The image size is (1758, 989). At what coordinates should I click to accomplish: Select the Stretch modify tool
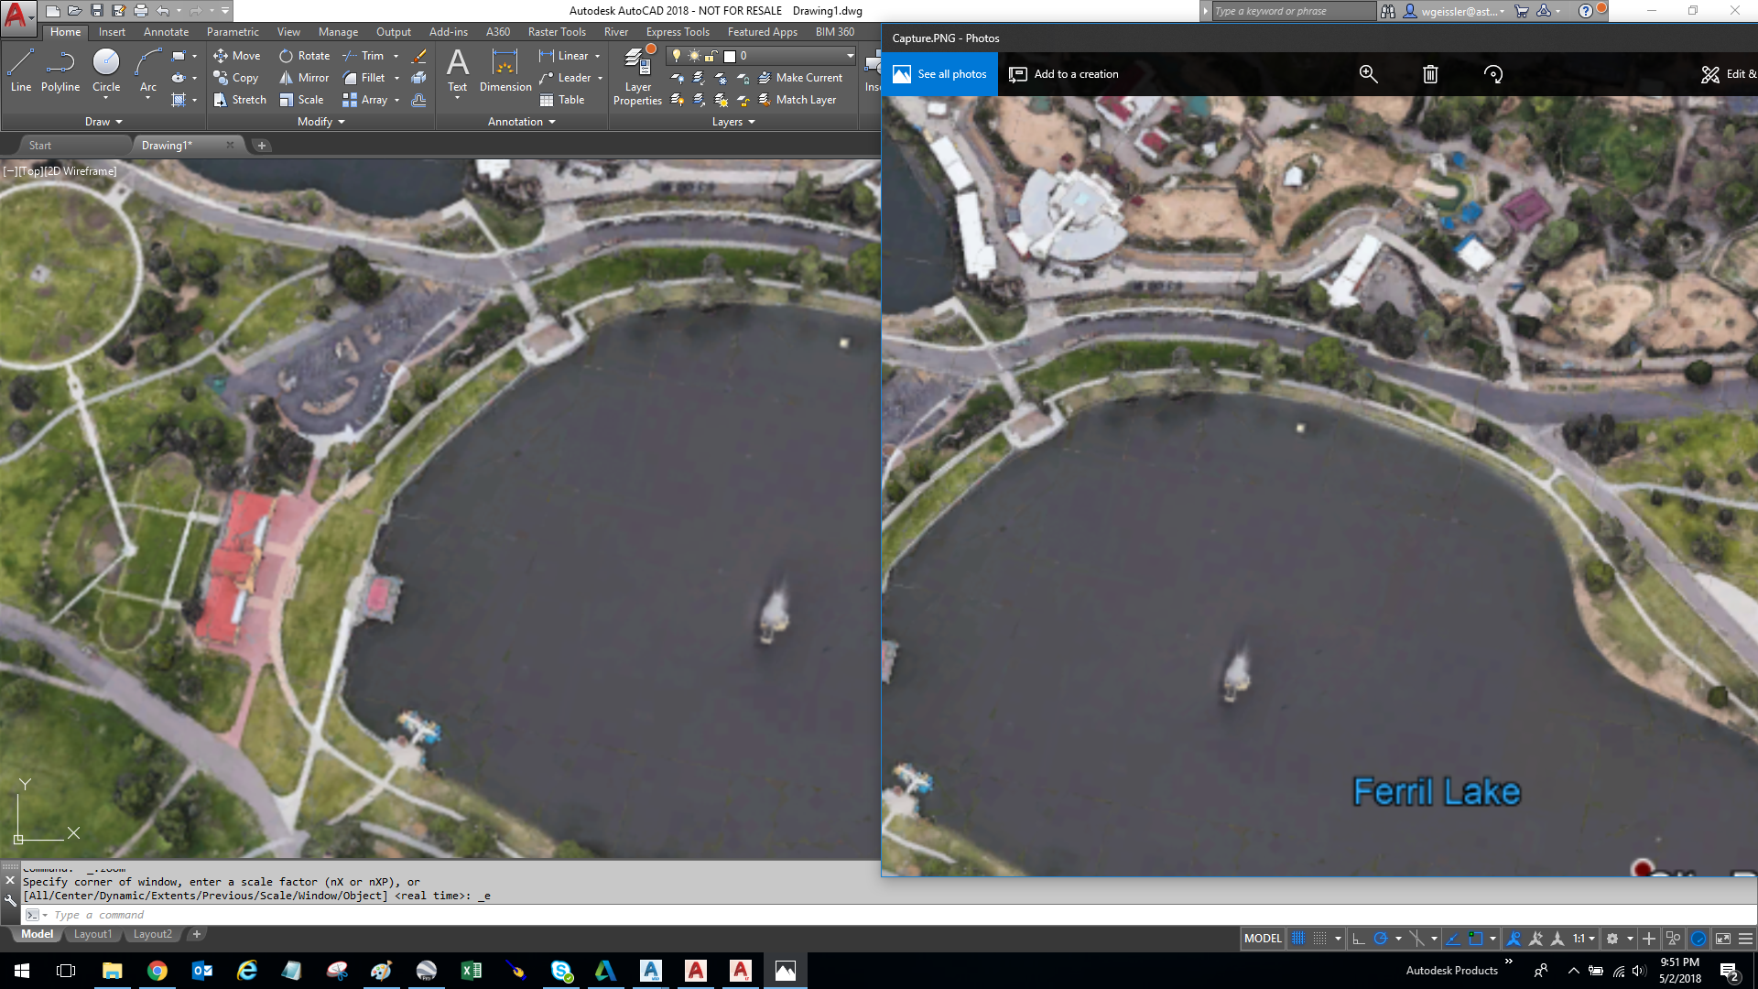[239, 100]
